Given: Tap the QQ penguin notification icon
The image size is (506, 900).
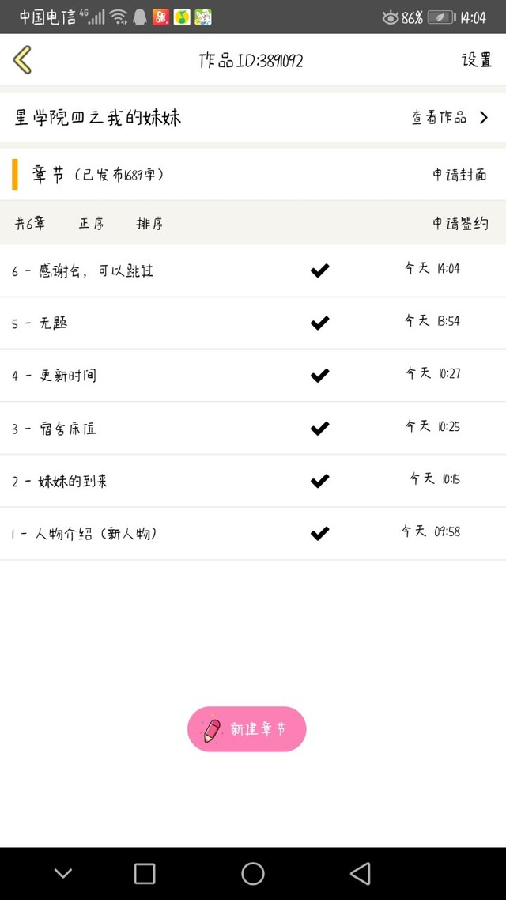Looking at the screenshot, I should pos(139,17).
